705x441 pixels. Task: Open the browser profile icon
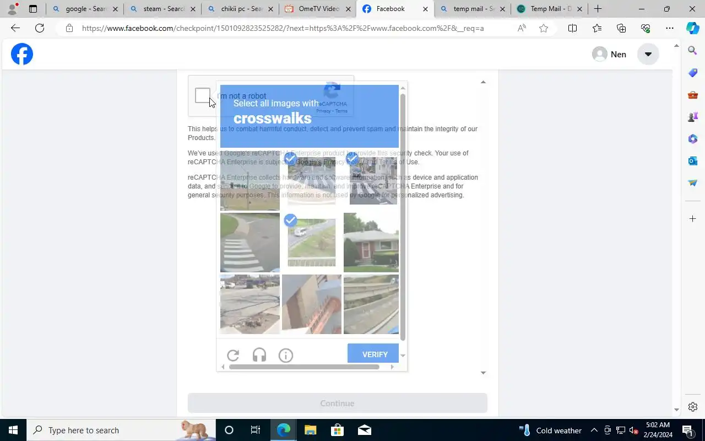[x=12, y=9]
